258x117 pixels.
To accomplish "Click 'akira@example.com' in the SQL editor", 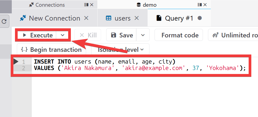I will click(153, 68).
